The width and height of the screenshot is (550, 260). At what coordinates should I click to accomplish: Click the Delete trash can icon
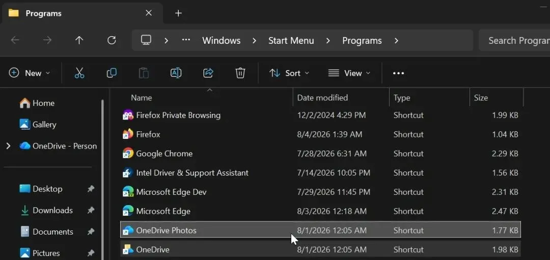point(240,73)
